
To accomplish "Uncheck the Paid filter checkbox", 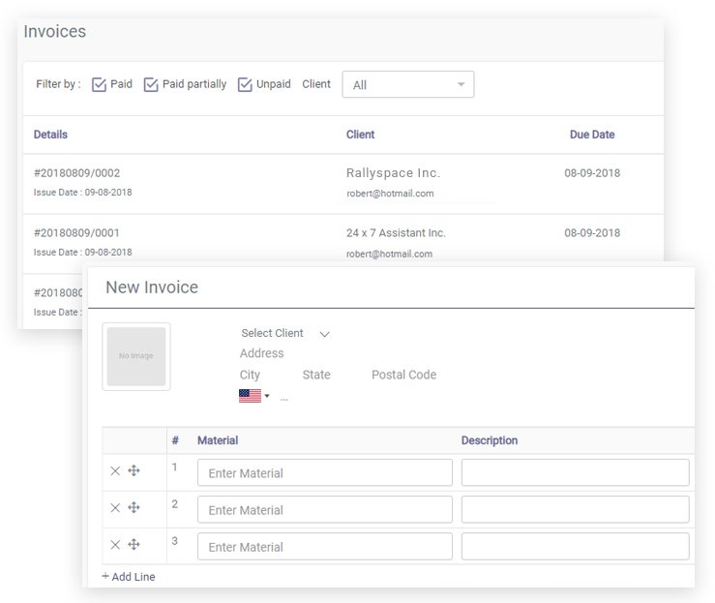I will coord(99,85).
